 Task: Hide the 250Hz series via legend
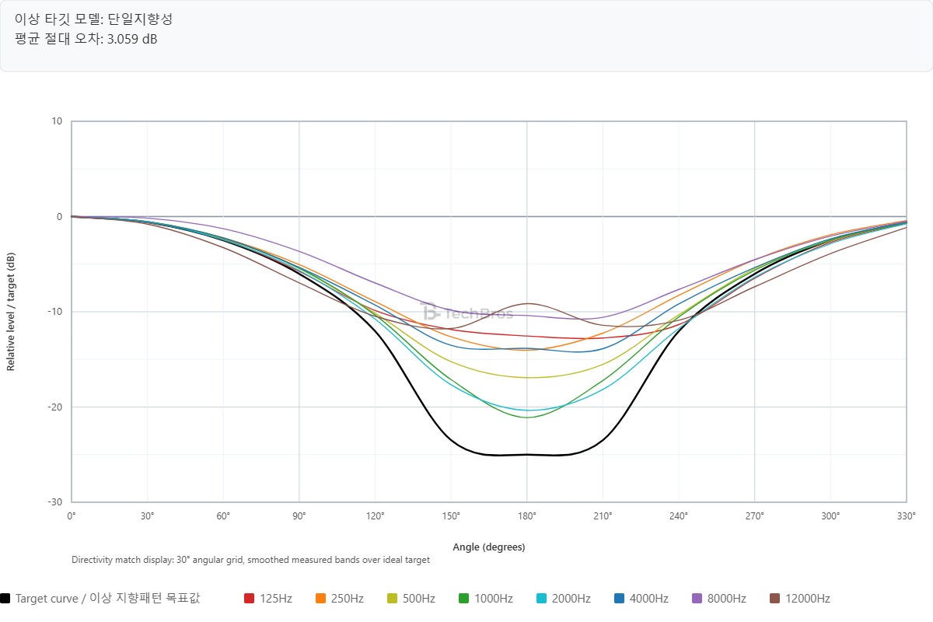tap(340, 598)
